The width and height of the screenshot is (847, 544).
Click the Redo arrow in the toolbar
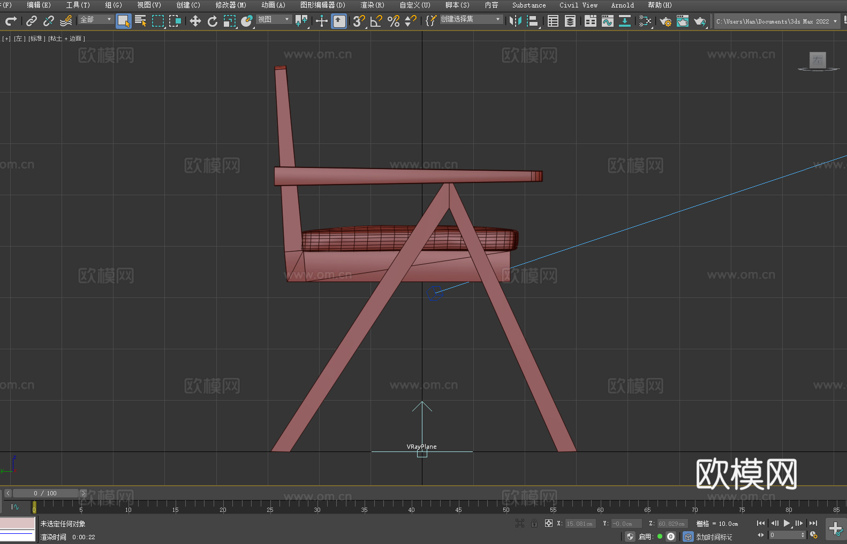11,21
